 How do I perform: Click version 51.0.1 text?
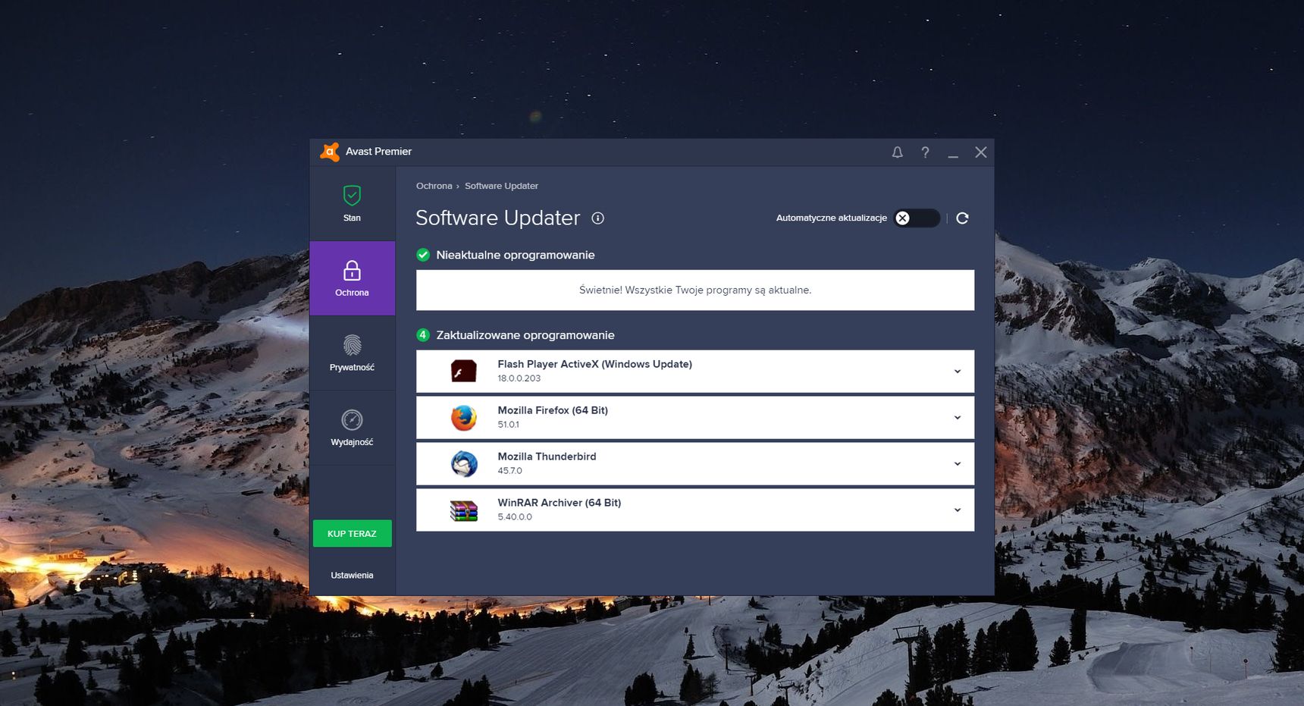(509, 425)
